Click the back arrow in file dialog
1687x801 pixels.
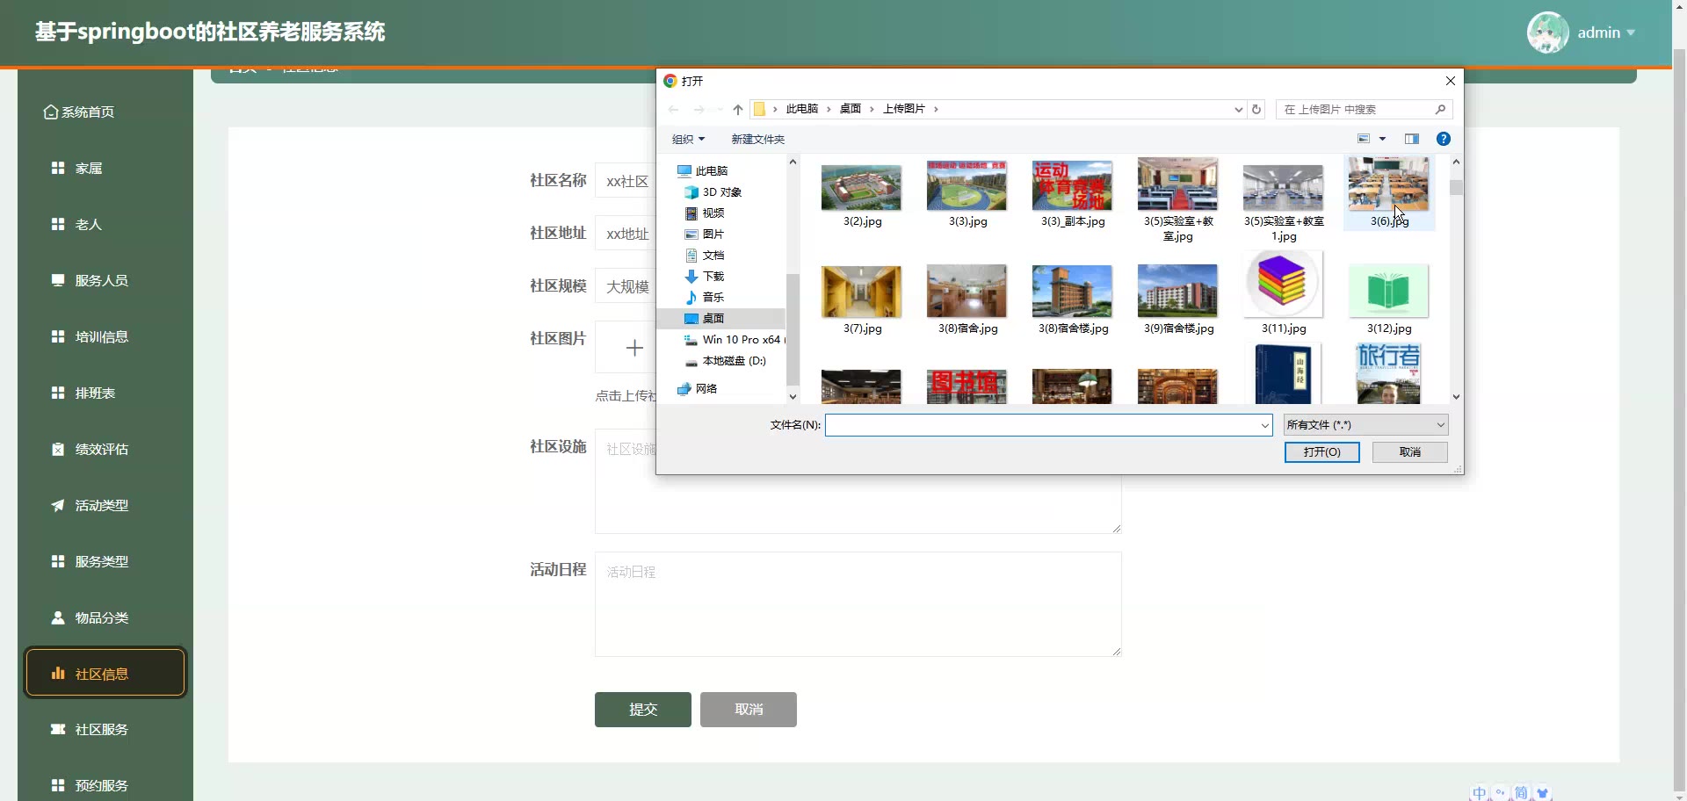(x=674, y=110)
